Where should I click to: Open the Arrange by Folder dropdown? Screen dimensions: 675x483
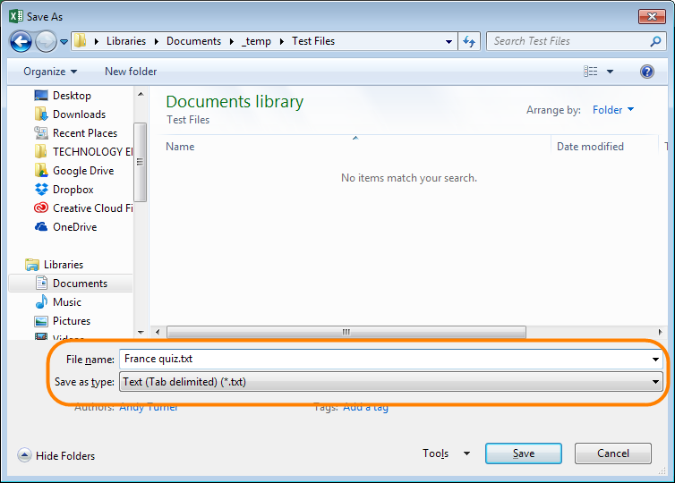[x=613, y=110]
